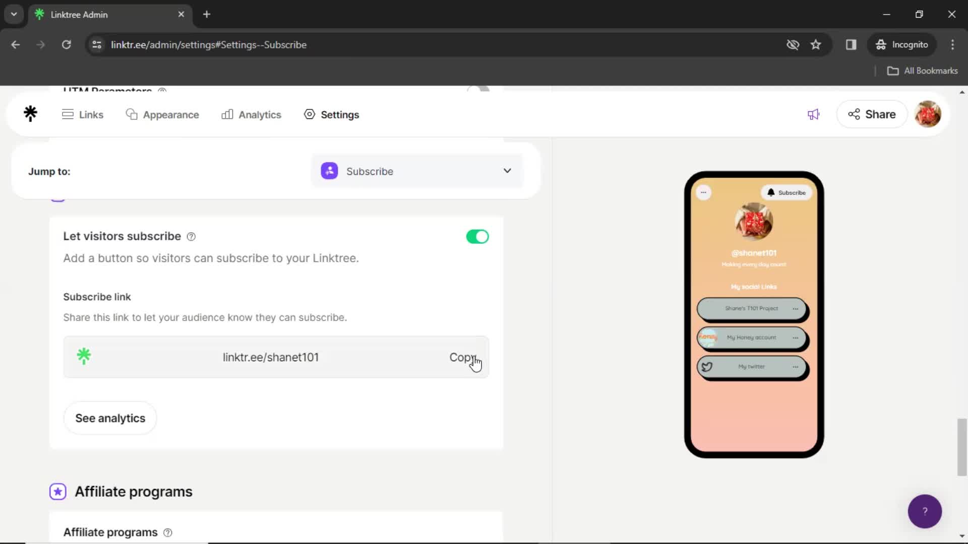Switch to the Settings tab

[339, 114]
